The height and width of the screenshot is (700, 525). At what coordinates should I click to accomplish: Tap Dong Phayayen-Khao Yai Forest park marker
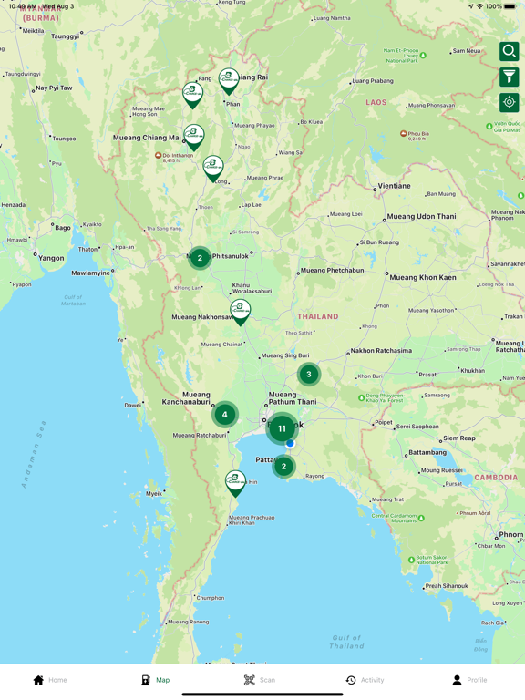click(x=362, y=397)
